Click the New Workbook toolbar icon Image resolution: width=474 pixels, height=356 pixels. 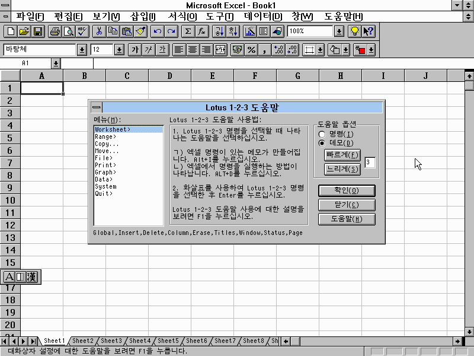point(11,31)
